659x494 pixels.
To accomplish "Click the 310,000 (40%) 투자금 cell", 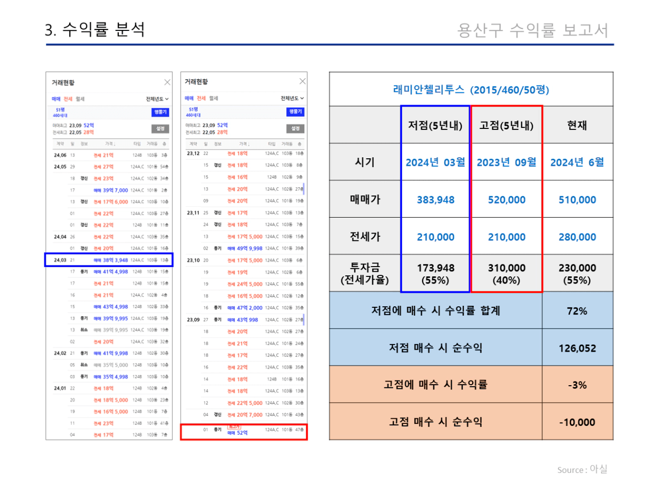I will click(507, 274).
